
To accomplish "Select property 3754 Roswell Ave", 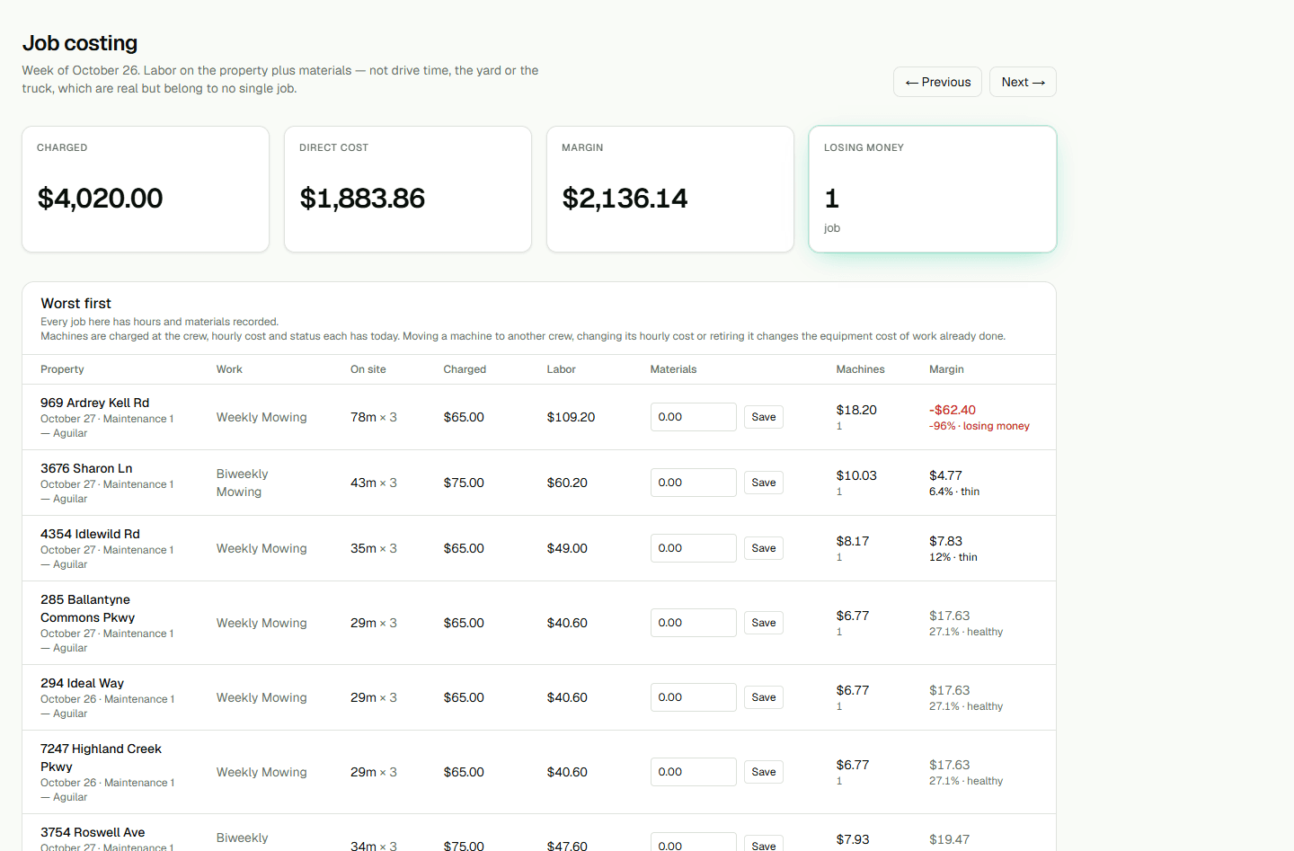I will (93, 832).
